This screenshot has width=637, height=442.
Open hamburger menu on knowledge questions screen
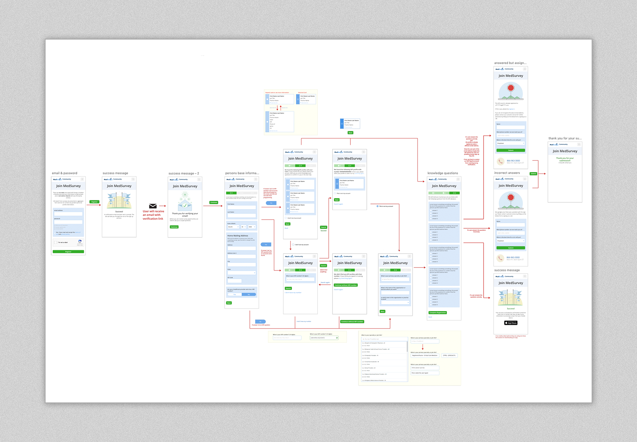click(x=458, y=179)
